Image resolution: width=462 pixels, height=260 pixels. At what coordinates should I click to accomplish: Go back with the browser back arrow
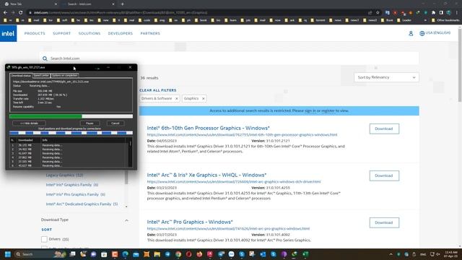pyautogui.click(x=5, y=13)
